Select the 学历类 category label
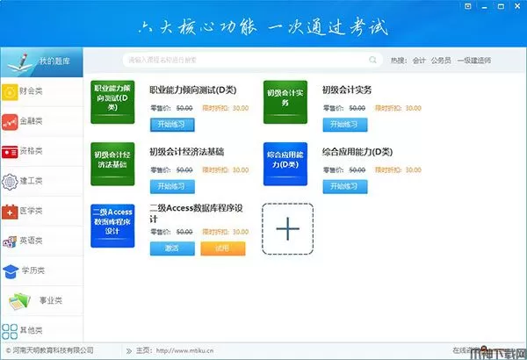Image resolution: width=527 pixels, height=360 pixels. [33, 270]
